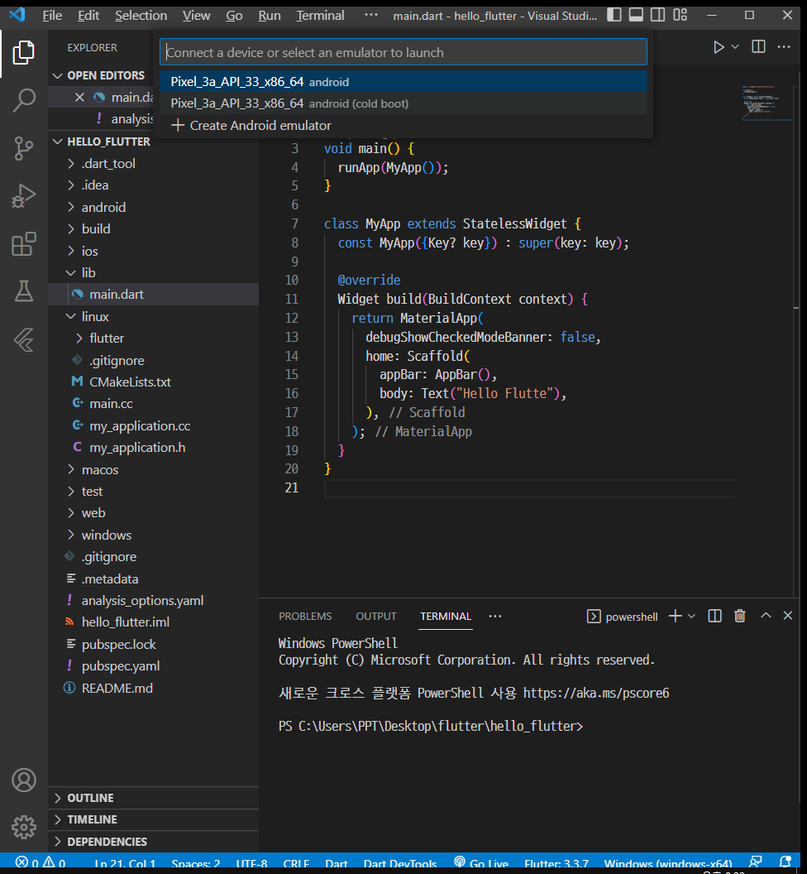Open CMakeLists.txt in linux folder

[130, 382]
